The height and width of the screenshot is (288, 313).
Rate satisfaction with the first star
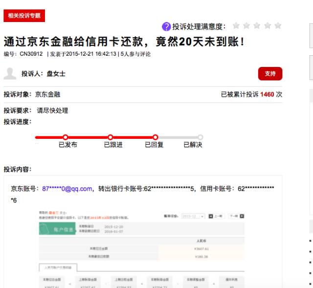pos(236,25)
